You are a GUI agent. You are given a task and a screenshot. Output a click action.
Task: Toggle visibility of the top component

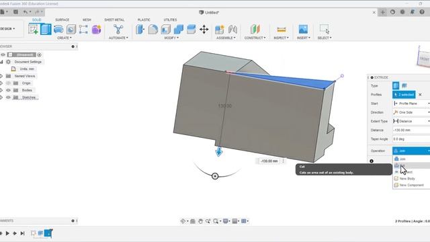tap(3, 54)
